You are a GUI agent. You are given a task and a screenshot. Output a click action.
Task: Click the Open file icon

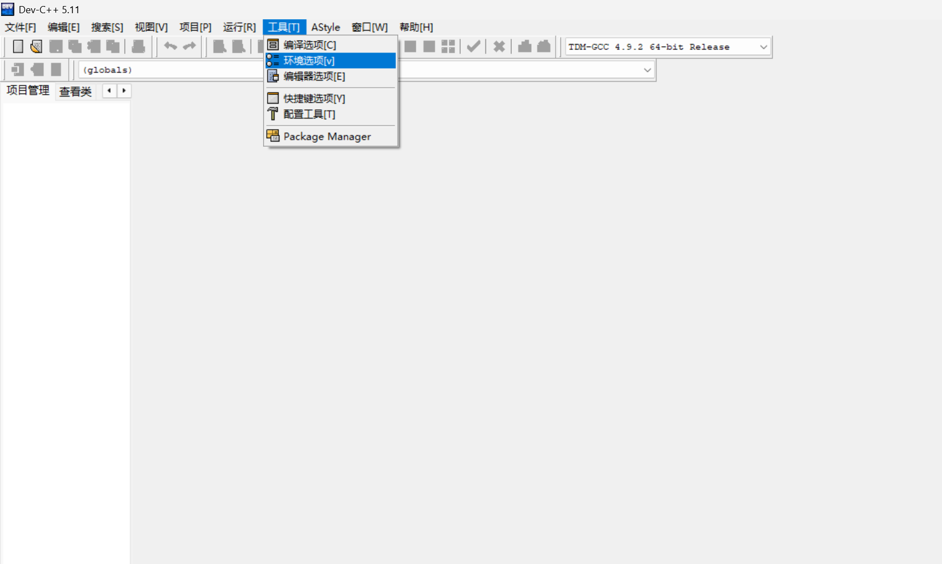[36, 47]
